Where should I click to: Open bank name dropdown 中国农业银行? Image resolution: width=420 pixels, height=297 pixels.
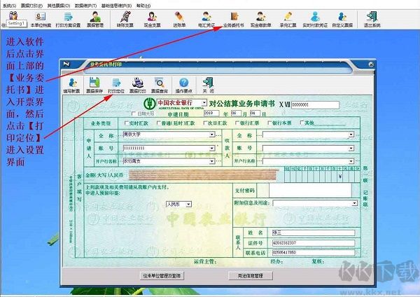pos(204,103)
